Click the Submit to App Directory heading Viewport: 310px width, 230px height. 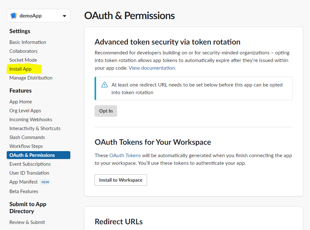click(28, 208)
